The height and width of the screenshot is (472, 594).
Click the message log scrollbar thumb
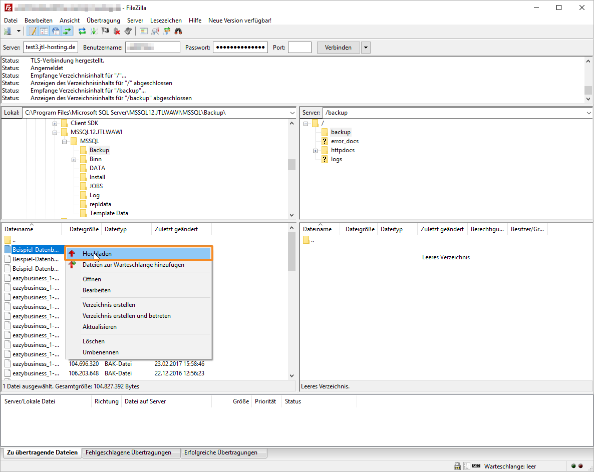pos(588,90)
